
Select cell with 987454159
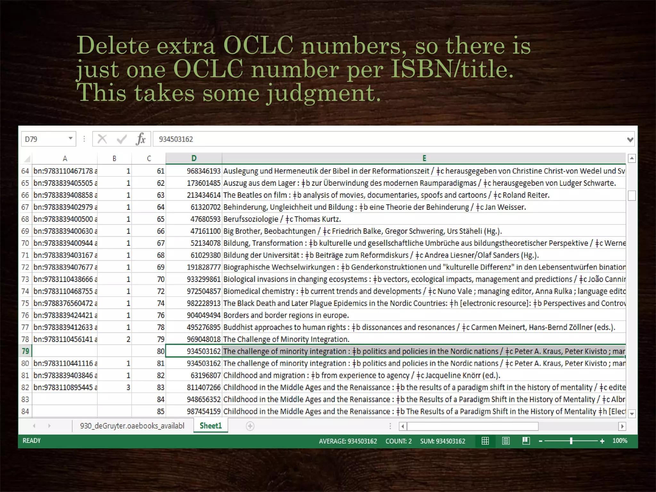point(194,411)
